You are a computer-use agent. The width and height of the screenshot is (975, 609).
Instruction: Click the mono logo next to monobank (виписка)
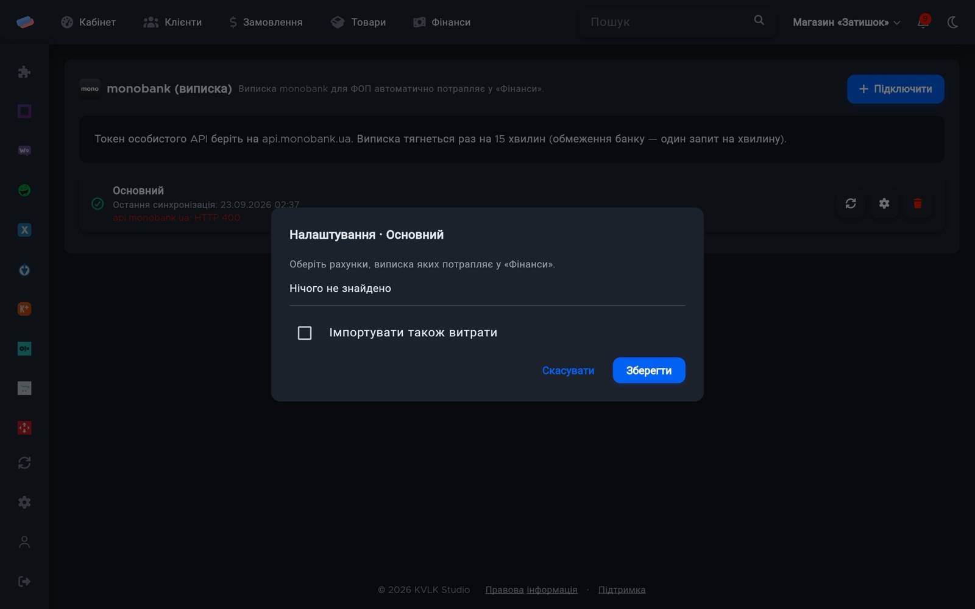point(90,89)
